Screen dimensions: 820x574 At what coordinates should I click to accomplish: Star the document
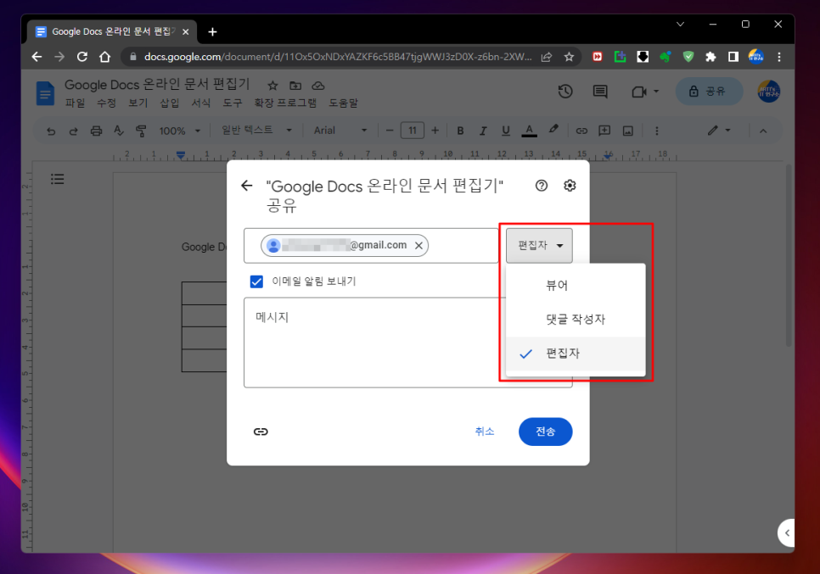pyautogui.click(x=272, y=86)
